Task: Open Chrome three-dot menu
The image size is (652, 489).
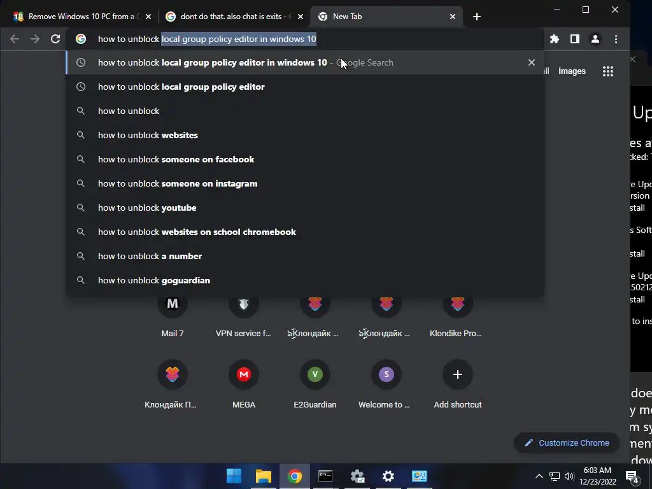Action: [616, 39]
